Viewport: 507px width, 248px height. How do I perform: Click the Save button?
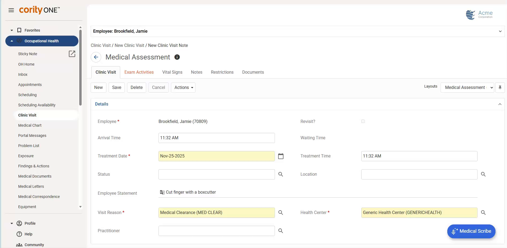[116, 87]
